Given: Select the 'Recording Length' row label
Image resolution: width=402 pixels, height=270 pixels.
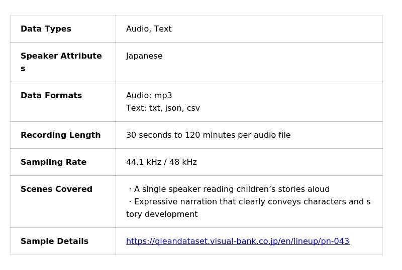Looking at the screenshot, I should pos(60,135).
